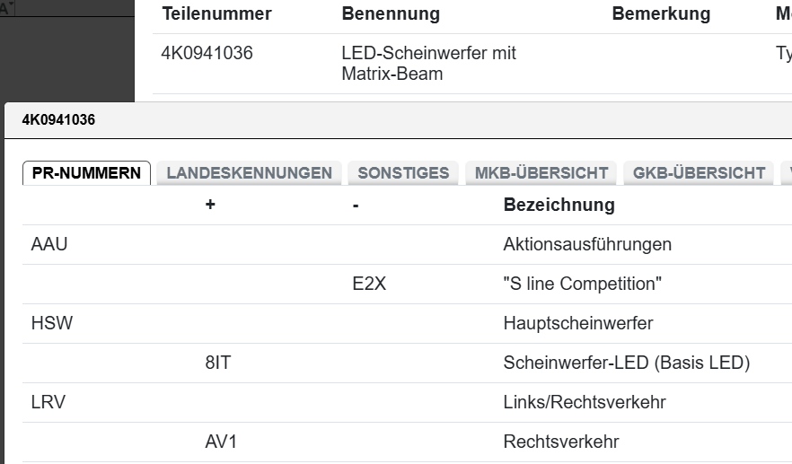Click the Bezeichnung column header
This screenshot has width=792, height=464.
[559, 205]
